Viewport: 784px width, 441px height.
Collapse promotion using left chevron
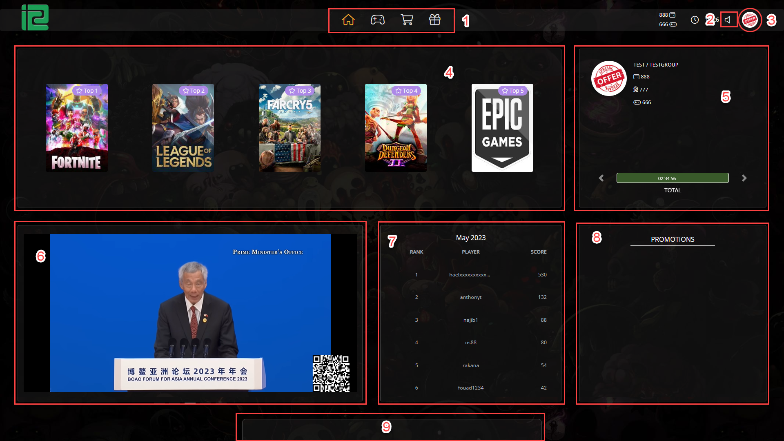(601, 178)
